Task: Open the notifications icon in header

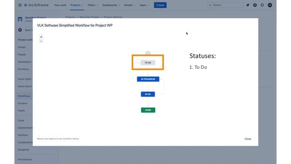Action: tap(248, 5)
